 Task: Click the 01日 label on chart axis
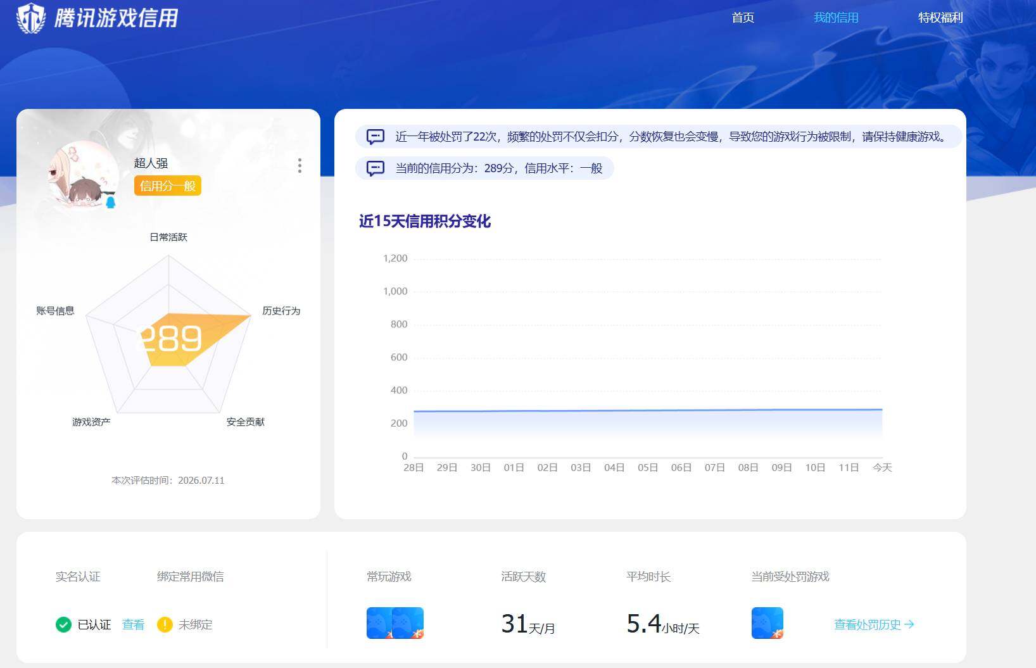514,468
